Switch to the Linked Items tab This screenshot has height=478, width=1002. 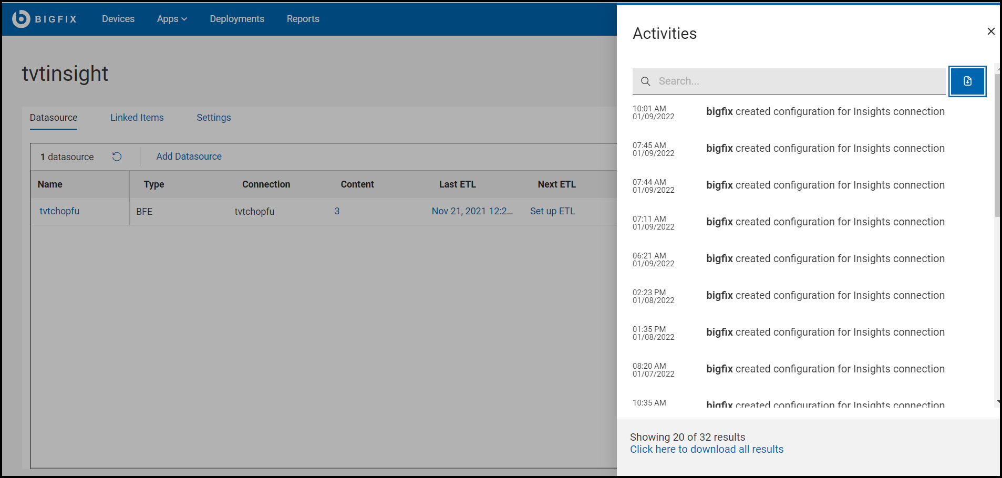[137, 118]
